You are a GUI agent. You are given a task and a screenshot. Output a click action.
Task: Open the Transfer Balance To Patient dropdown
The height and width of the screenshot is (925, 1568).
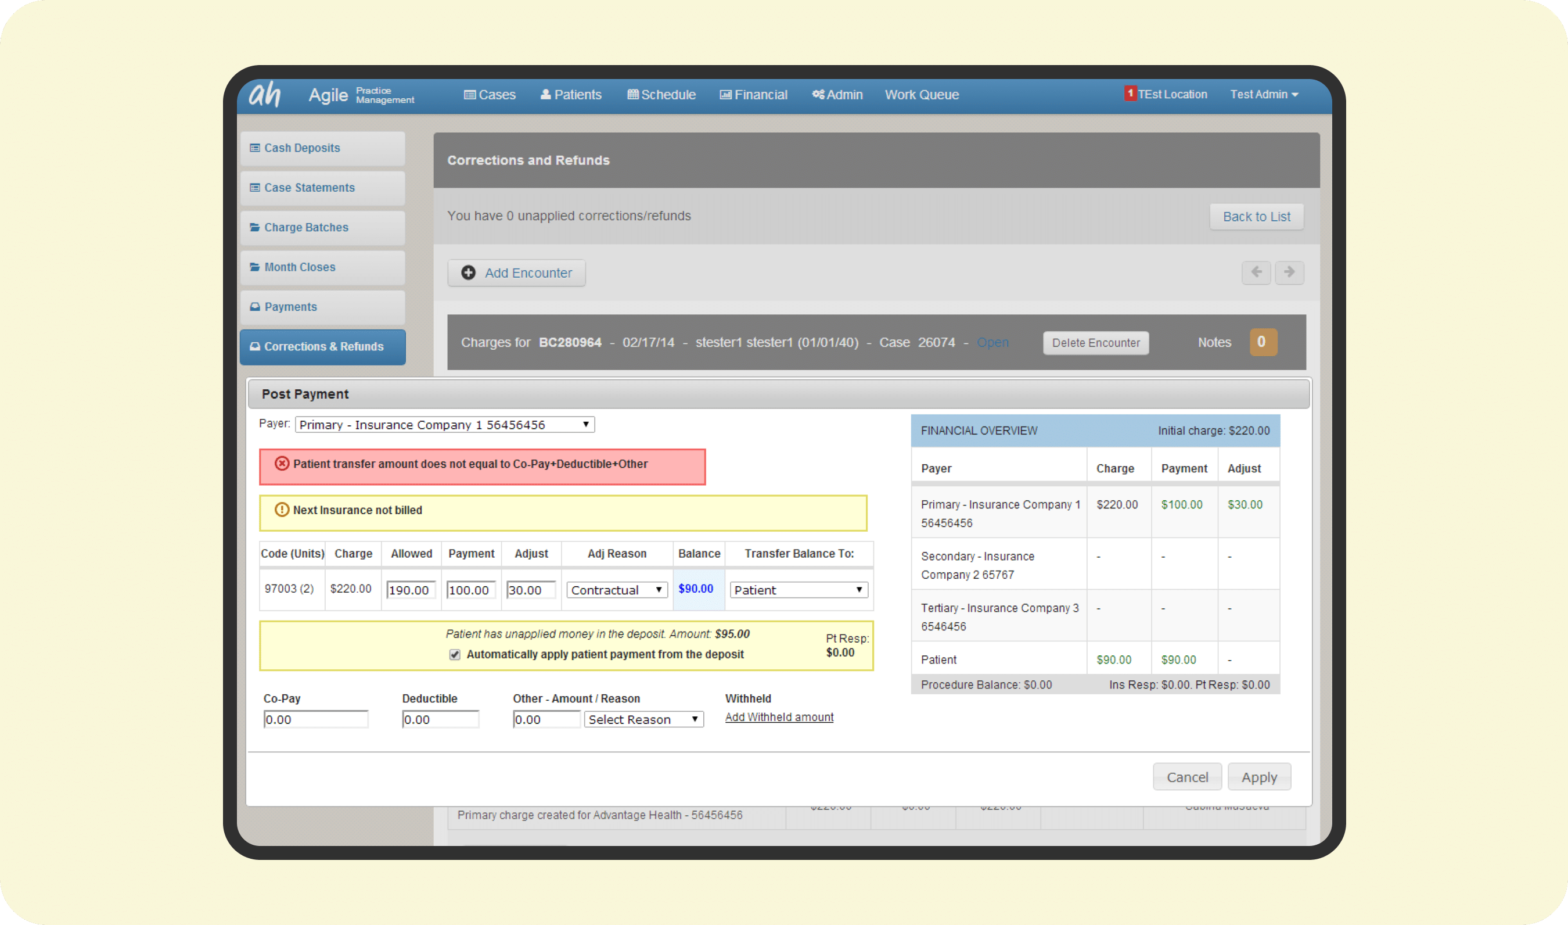[x=799, y=590]
